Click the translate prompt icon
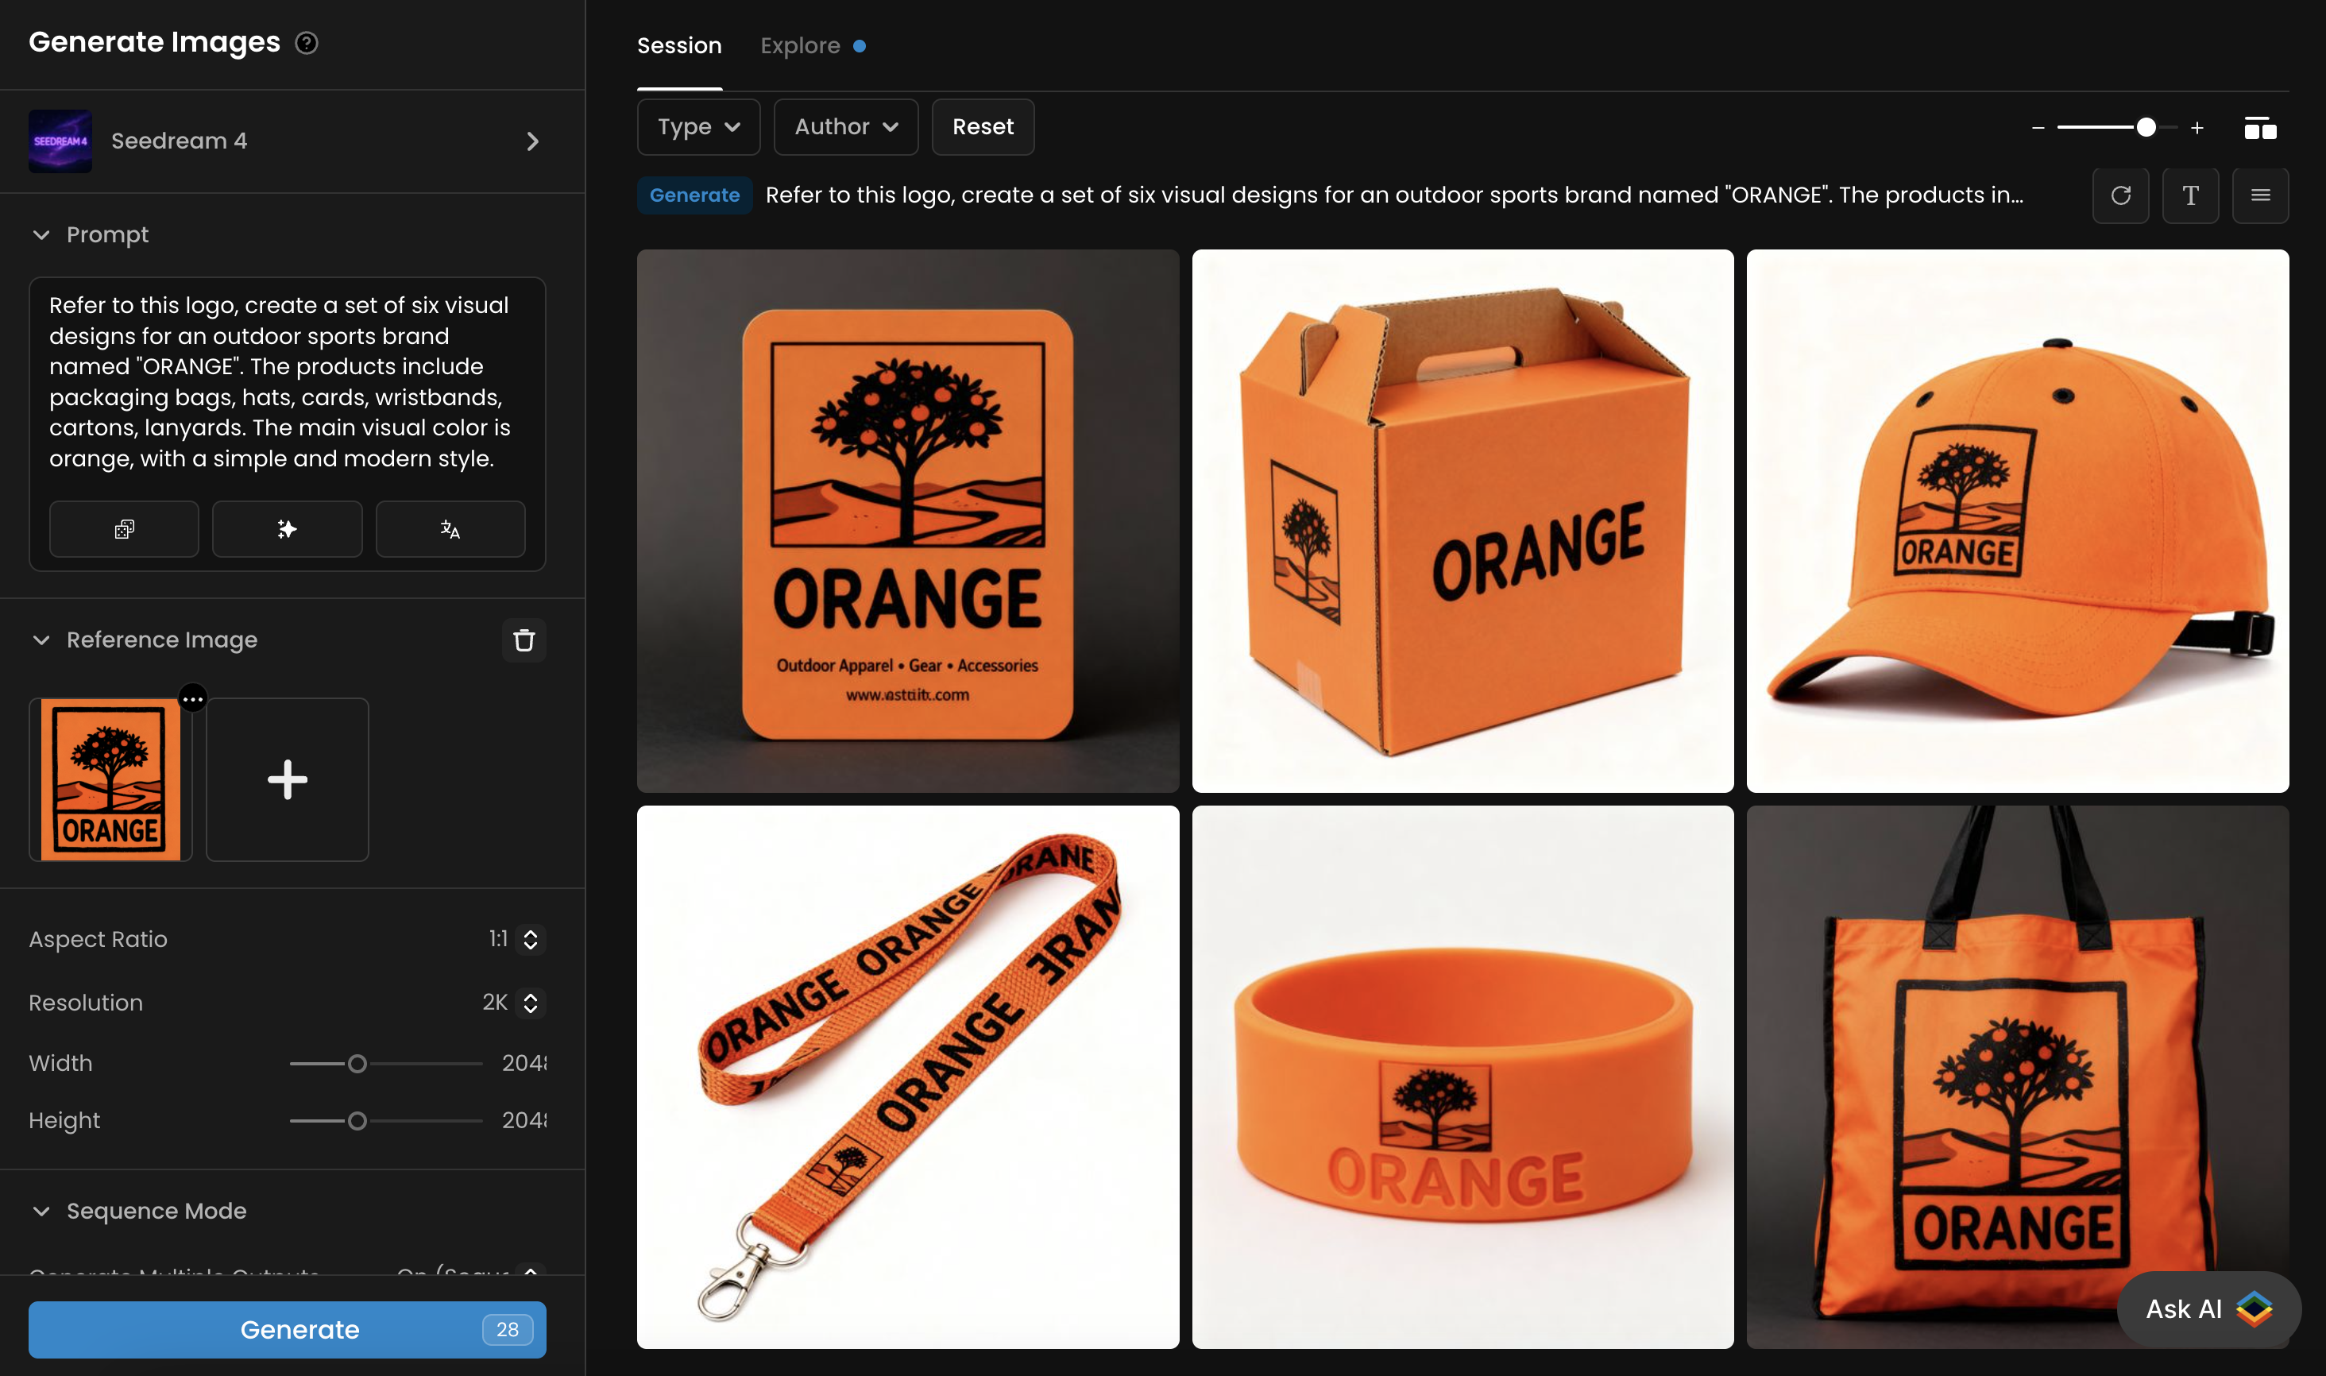The image size is (2326, 1376). [450, 528]
